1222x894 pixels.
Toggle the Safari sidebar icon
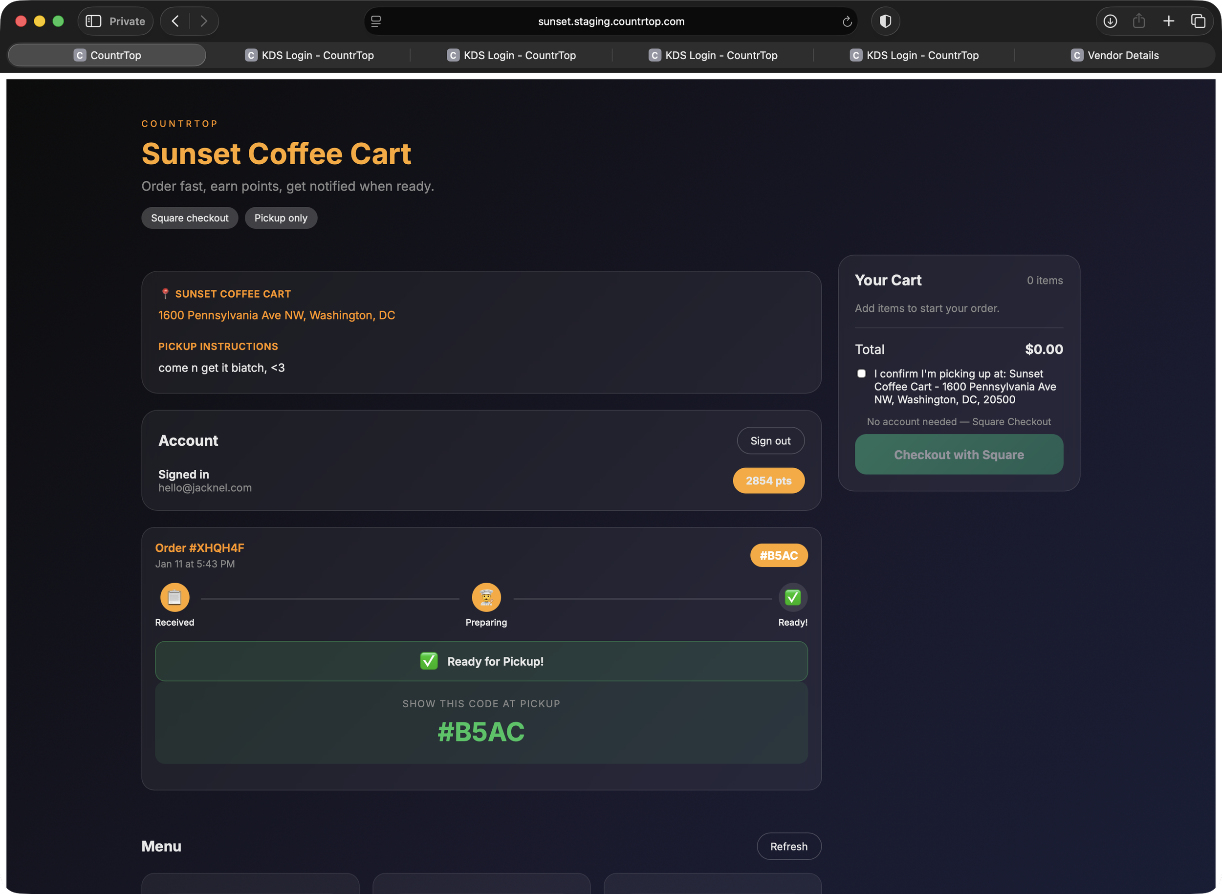coord(94,21)
